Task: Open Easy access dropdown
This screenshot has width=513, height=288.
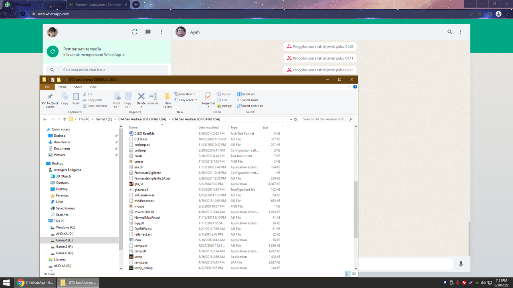Action: pos(186,100)
